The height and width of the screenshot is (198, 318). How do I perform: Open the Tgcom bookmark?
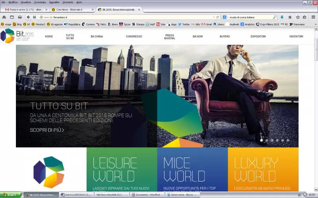pos(125,24)
